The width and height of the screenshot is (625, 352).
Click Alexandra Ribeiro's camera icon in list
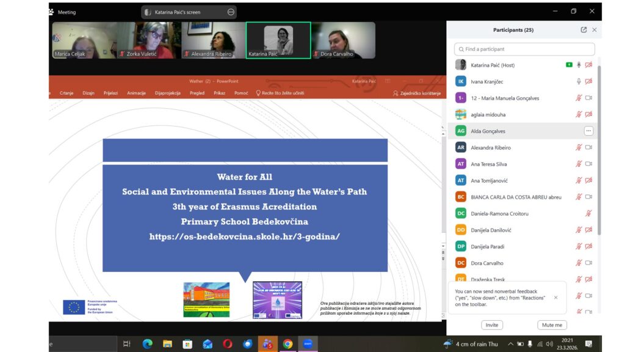(x=588, y=147)
